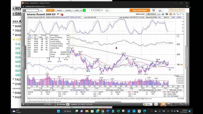Click the weather widget on taskbar
The height and width of the screenshot is (114, 203).
tap(17, 111)
